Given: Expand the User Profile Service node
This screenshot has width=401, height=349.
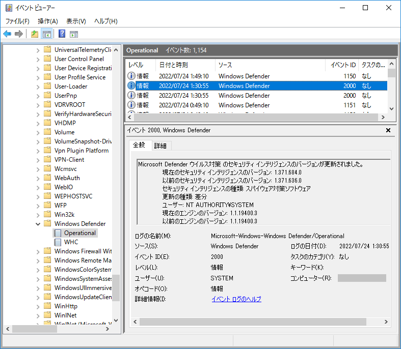Looking at the screenshot, I should tap(38, 78).
